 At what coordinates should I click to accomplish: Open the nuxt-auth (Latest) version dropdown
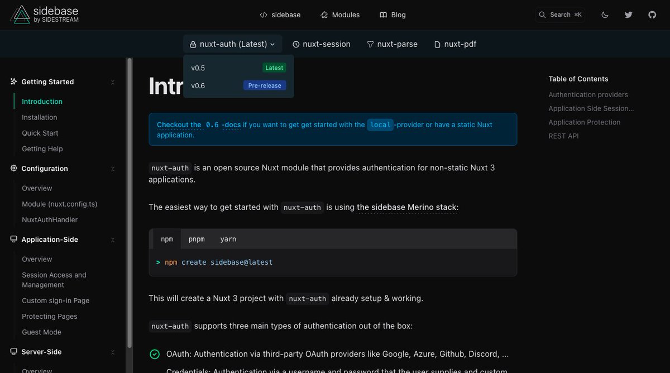(x=233, y=44)
